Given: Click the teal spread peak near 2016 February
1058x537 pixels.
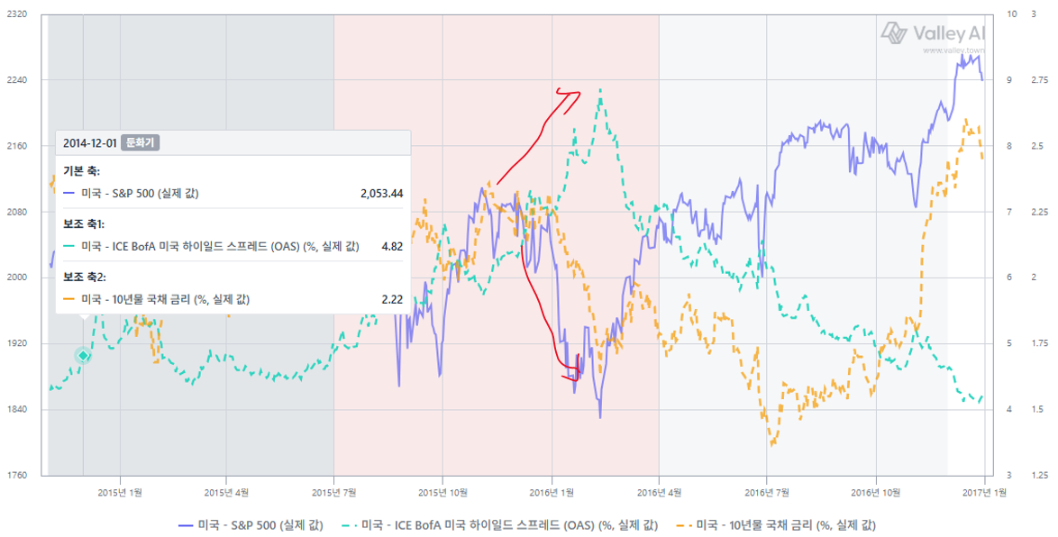Looking at the screenshot, I should click(x=600, y=90).
